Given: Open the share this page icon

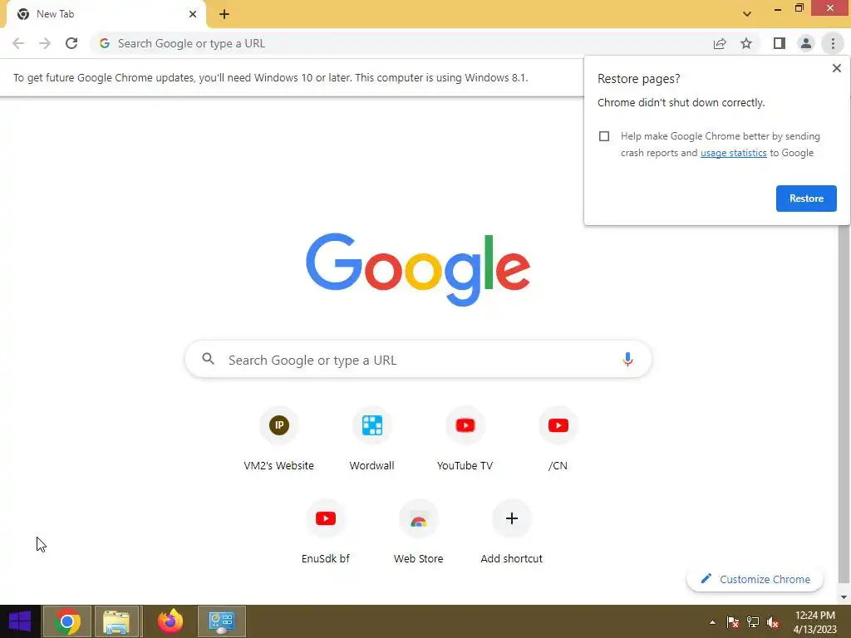Looking at the screenshot, I should point(720,43).
